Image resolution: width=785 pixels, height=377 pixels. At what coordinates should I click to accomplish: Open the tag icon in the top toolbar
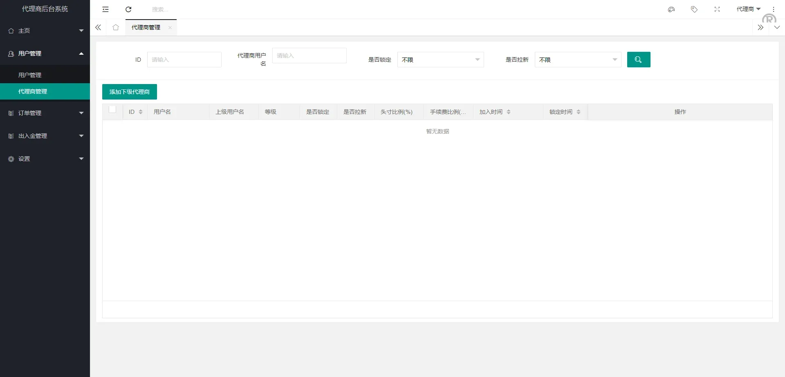click(694, 9)
